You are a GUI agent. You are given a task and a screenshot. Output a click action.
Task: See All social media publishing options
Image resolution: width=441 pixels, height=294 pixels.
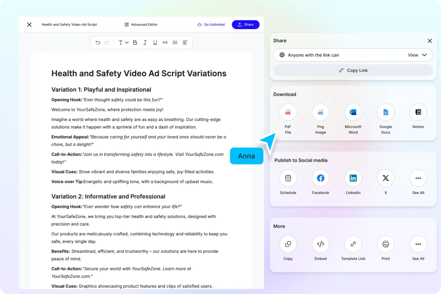click(x=418, y=178)
